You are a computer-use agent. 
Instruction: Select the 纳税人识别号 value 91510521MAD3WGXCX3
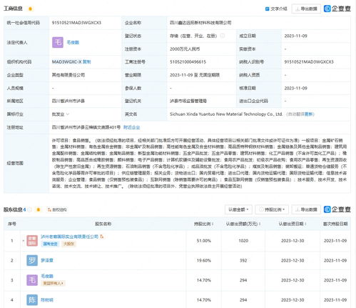(x=309, y=62)
